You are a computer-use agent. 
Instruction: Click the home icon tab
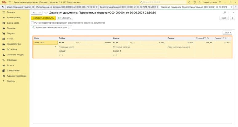tap(3, 7)
